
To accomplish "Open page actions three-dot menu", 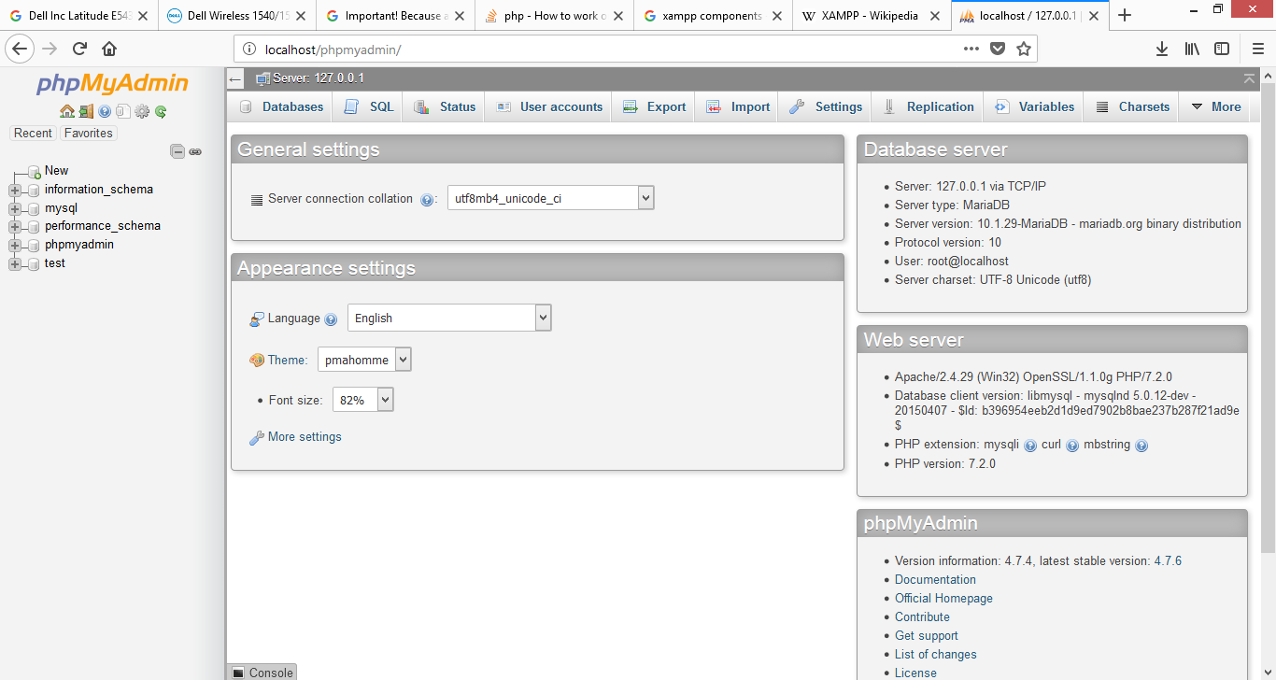I will click(971, 49).
